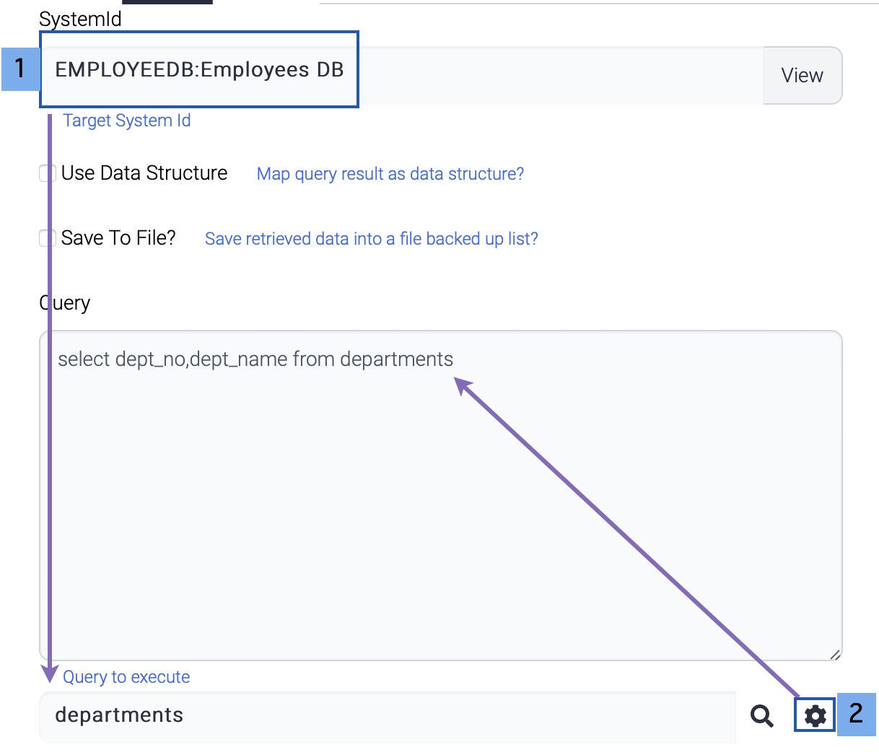Enable the Save To File? checkbox

[47, 238]
